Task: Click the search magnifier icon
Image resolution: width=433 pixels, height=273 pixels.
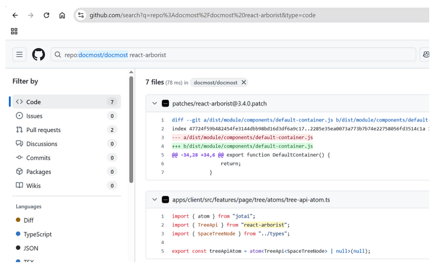Action: 58,55
